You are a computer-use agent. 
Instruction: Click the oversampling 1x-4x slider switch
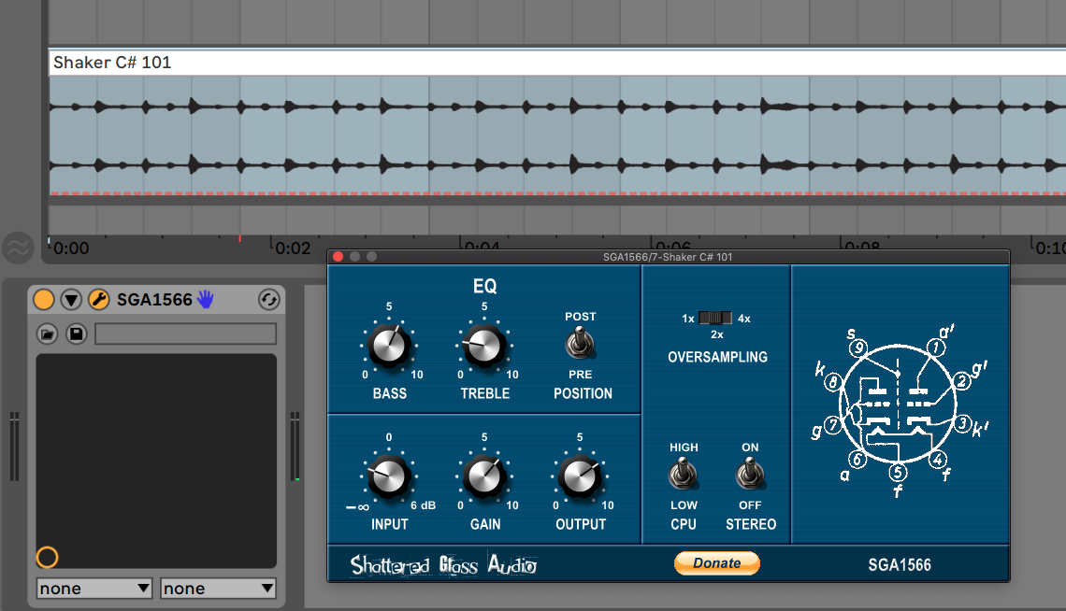715,318
